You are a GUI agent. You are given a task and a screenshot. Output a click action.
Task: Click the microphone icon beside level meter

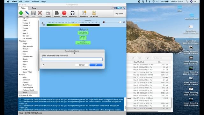(x=43, y=24)
